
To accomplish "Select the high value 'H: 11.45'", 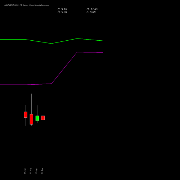I will [92, 9].
